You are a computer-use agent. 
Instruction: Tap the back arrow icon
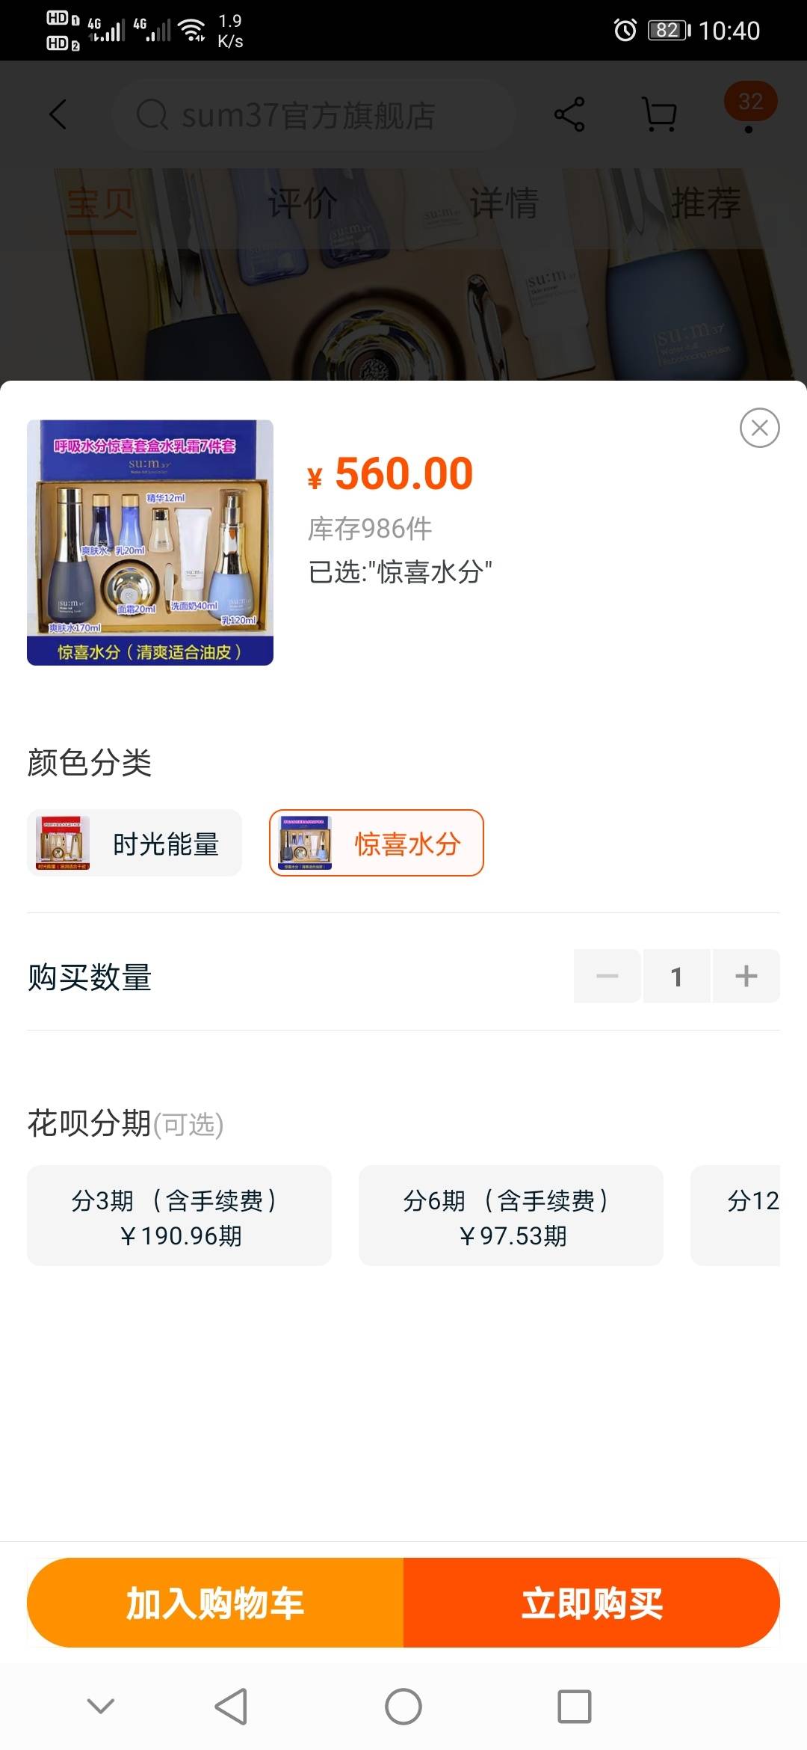pyautogui.click(x=58, y=114)
